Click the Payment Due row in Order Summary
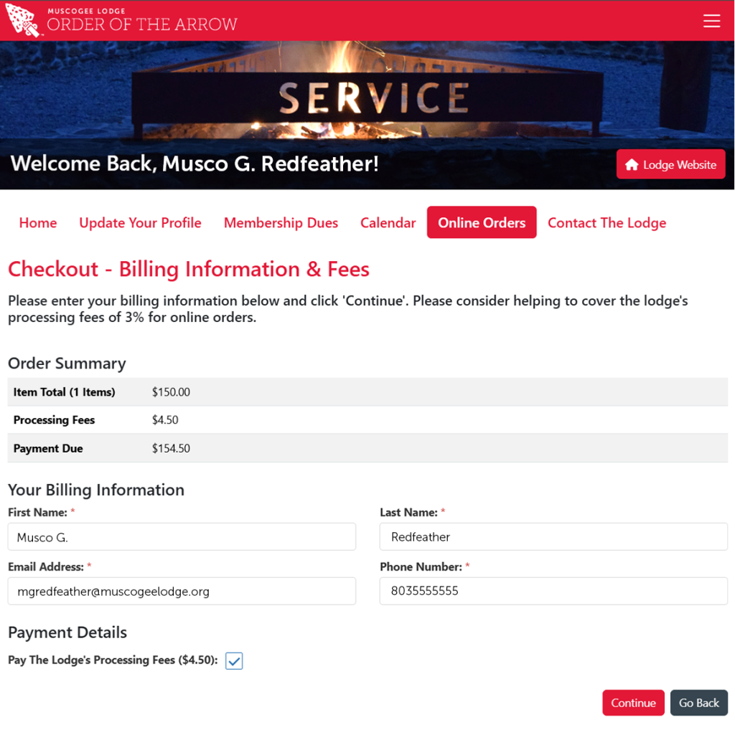 pos(367,448)
